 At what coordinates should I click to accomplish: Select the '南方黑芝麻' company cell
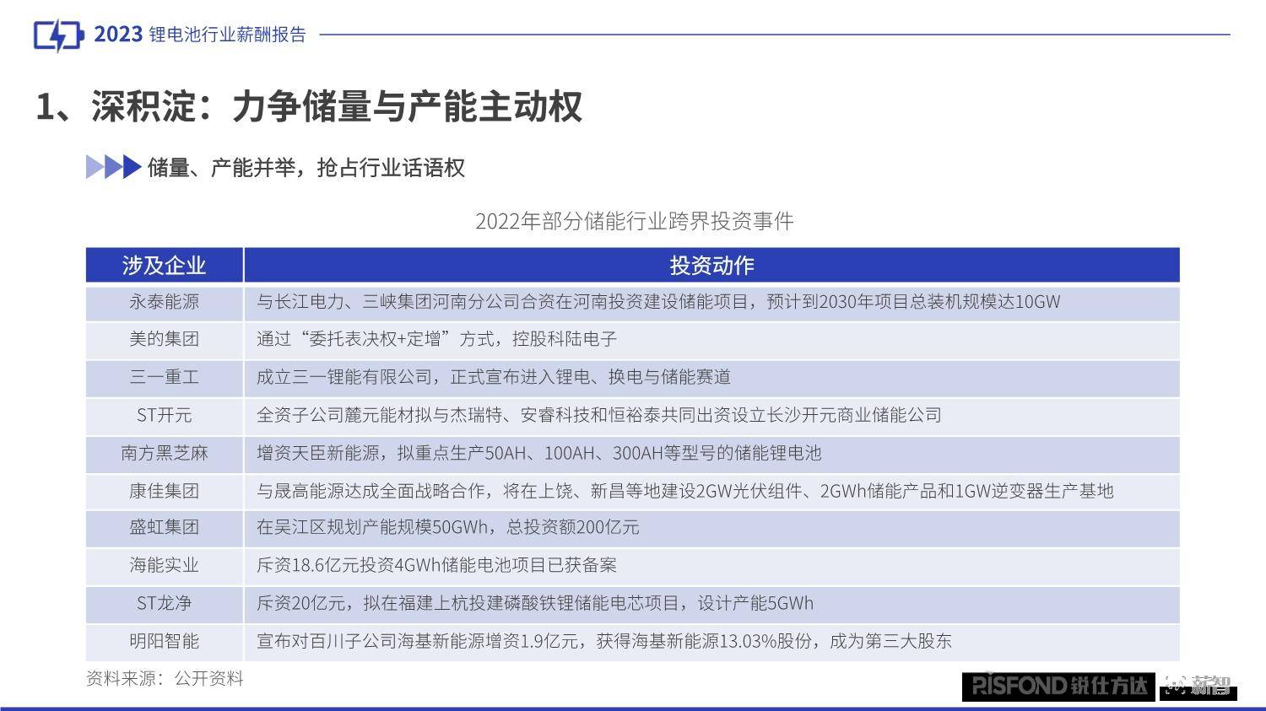tap(165, 453)
